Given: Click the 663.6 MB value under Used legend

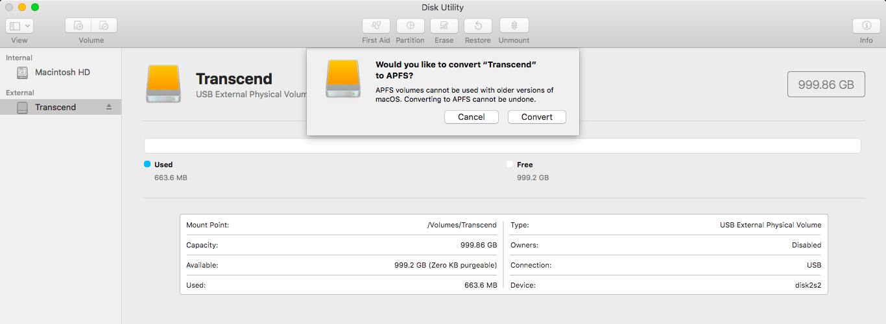Looking at the screenshot, I should point(171,178).
